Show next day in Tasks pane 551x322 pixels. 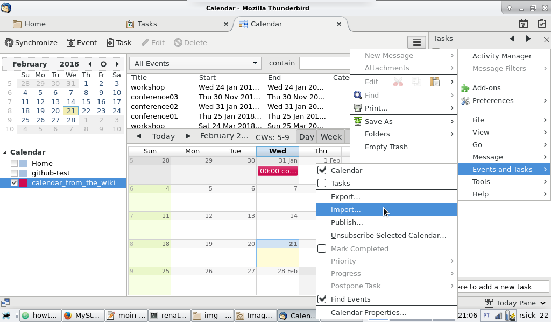[x=528, y=39]
